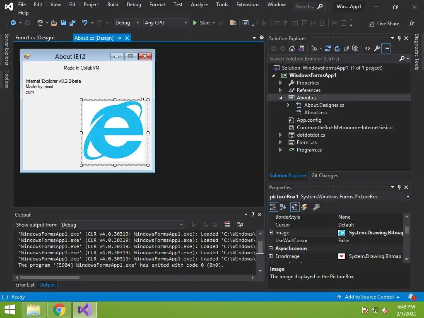Viewport: 424px width, 318px height.
Task: Click Add to Source Control
Action: point(369,297)
